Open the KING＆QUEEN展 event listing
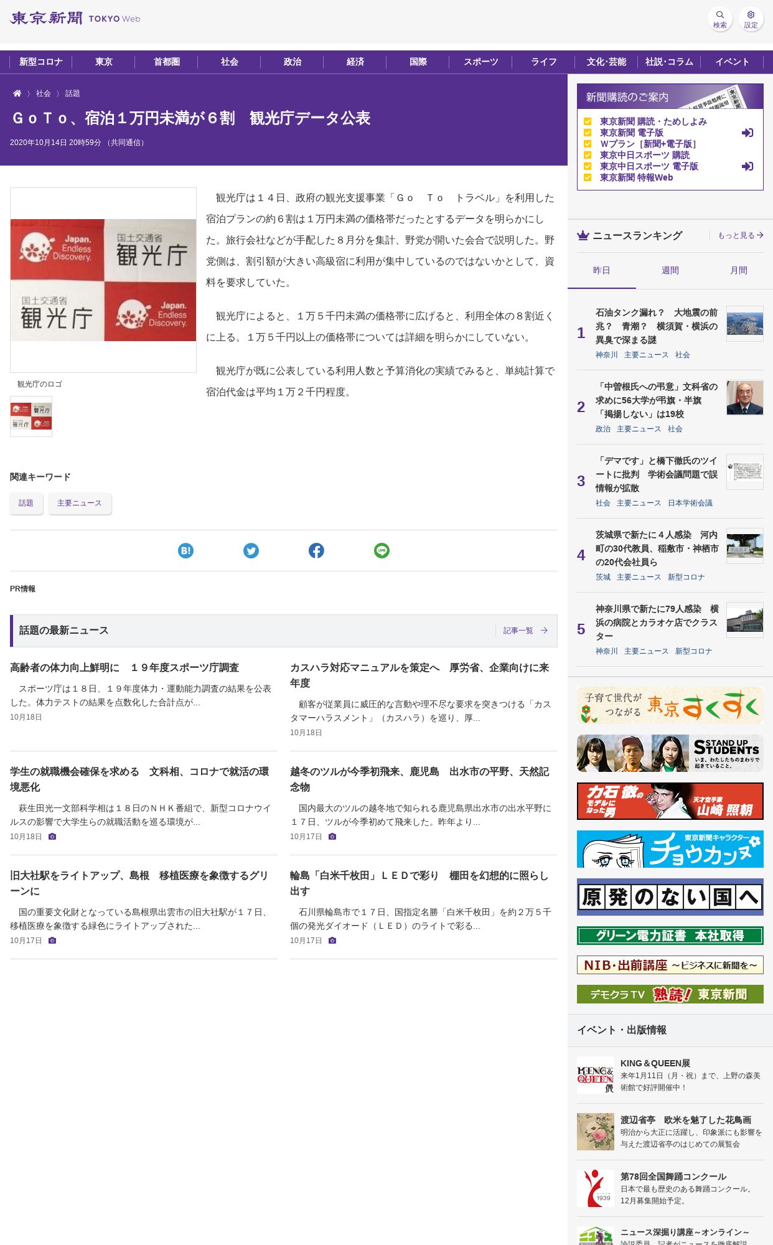This screenshot has width=773, height=1245. click(670, 1075)
